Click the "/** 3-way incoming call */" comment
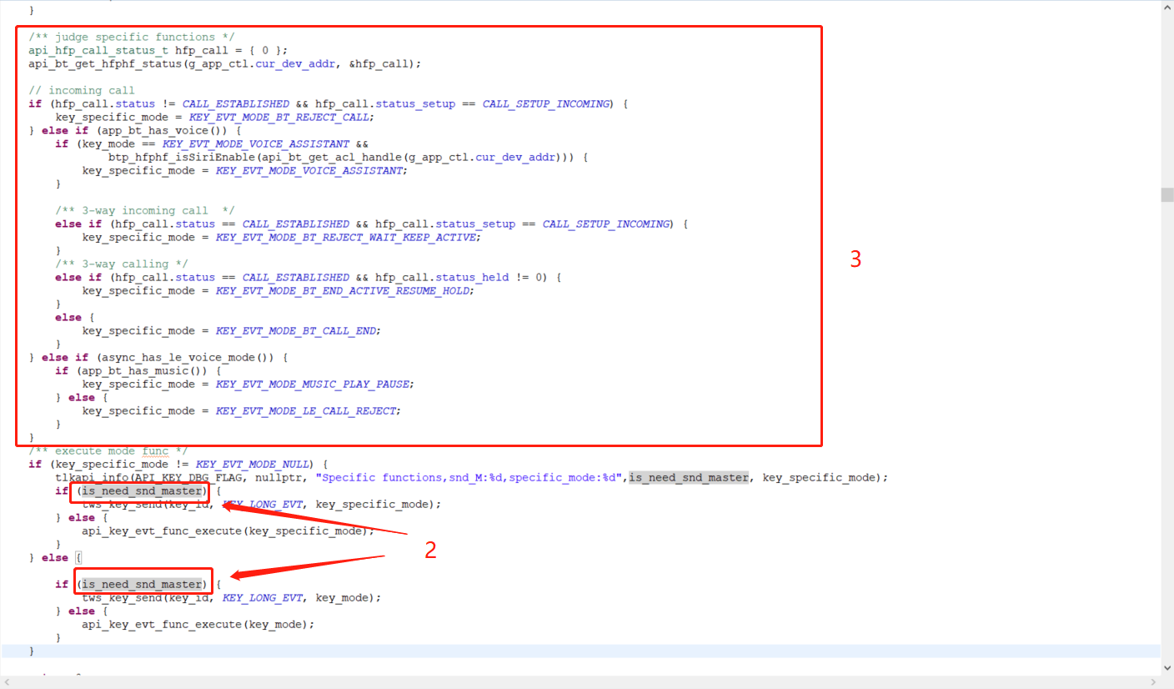This screenshot has height=689, width=1174. (145, 210)
